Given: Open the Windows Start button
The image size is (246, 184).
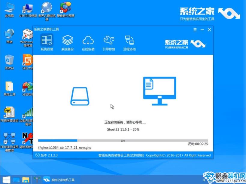Looking at the screenshot, I should coord(6,180).
